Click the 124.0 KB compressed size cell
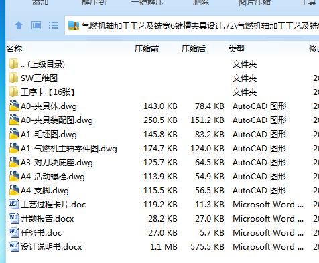Viewport: 319px width, 263px height. tap(207, 149)
